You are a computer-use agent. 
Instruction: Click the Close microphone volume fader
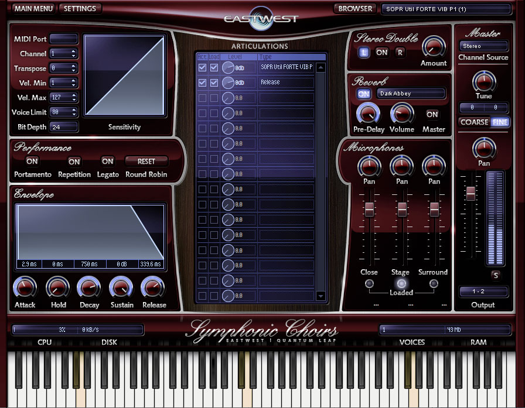tap(369, 208)
